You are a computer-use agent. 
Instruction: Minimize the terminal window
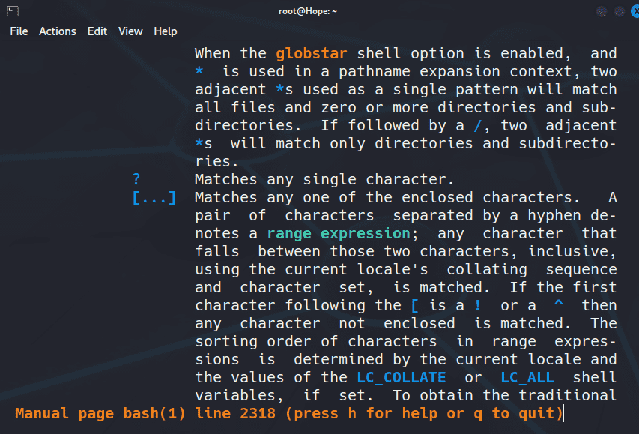(602, 11)
